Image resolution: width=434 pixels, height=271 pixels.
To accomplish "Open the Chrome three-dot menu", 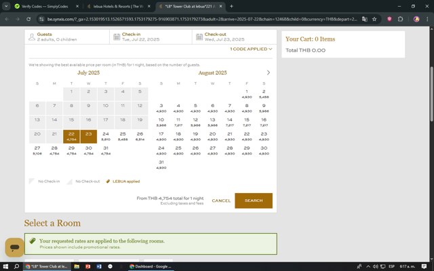I will 427,19.
